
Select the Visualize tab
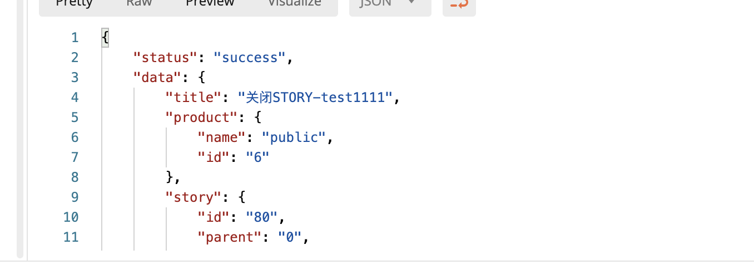click(x=294, y=4)
